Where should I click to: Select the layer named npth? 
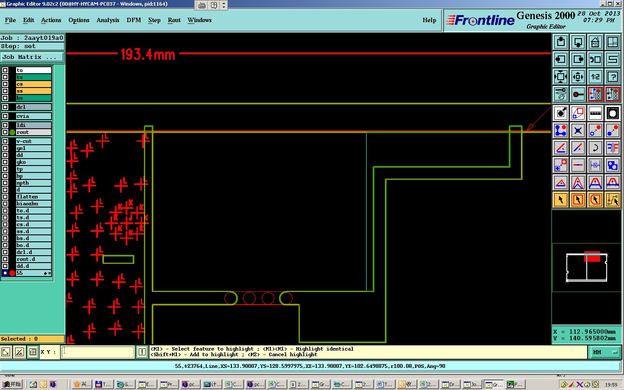coord(34,183)
